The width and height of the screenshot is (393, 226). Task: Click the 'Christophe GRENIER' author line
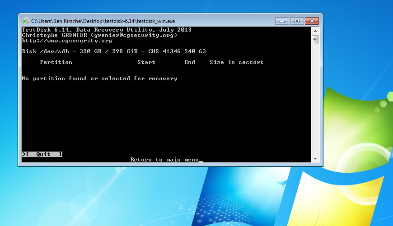click(x=99, y=35)
